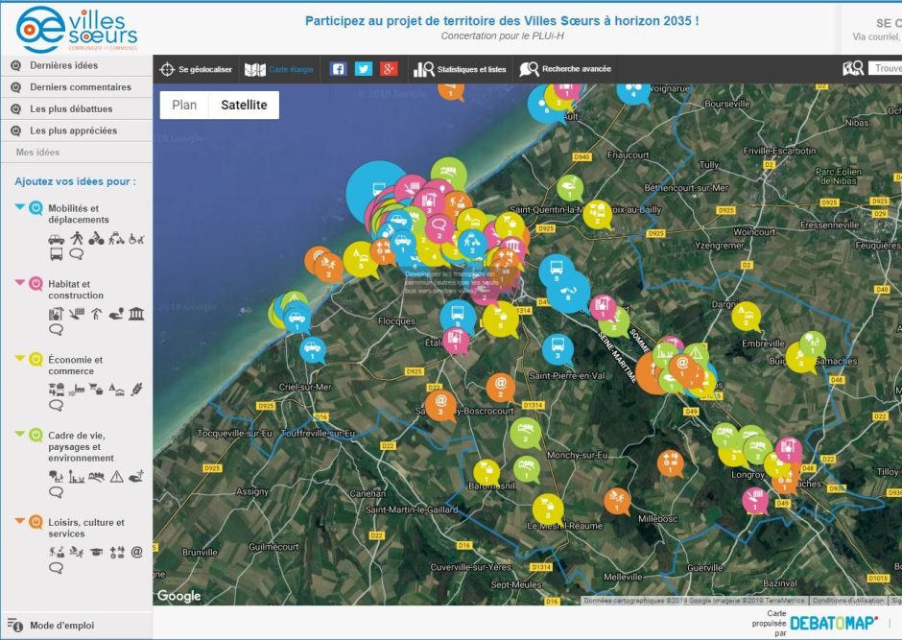Select the monument icon under Habitat et construction
This screenshot has width=902, height=640.
click(136, 314)
